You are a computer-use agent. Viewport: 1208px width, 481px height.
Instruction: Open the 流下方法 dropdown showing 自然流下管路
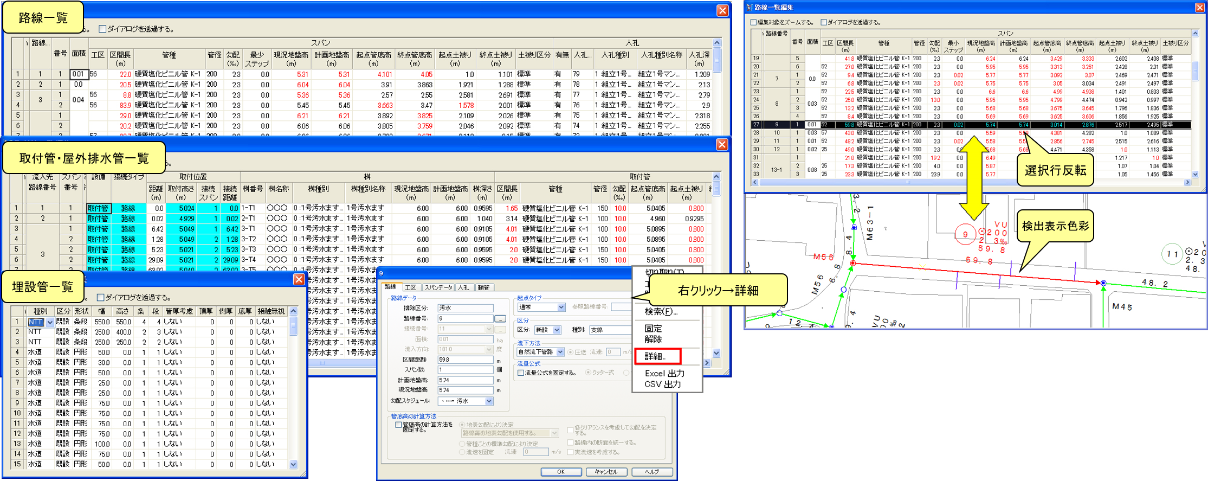click(x=560, y=352)
